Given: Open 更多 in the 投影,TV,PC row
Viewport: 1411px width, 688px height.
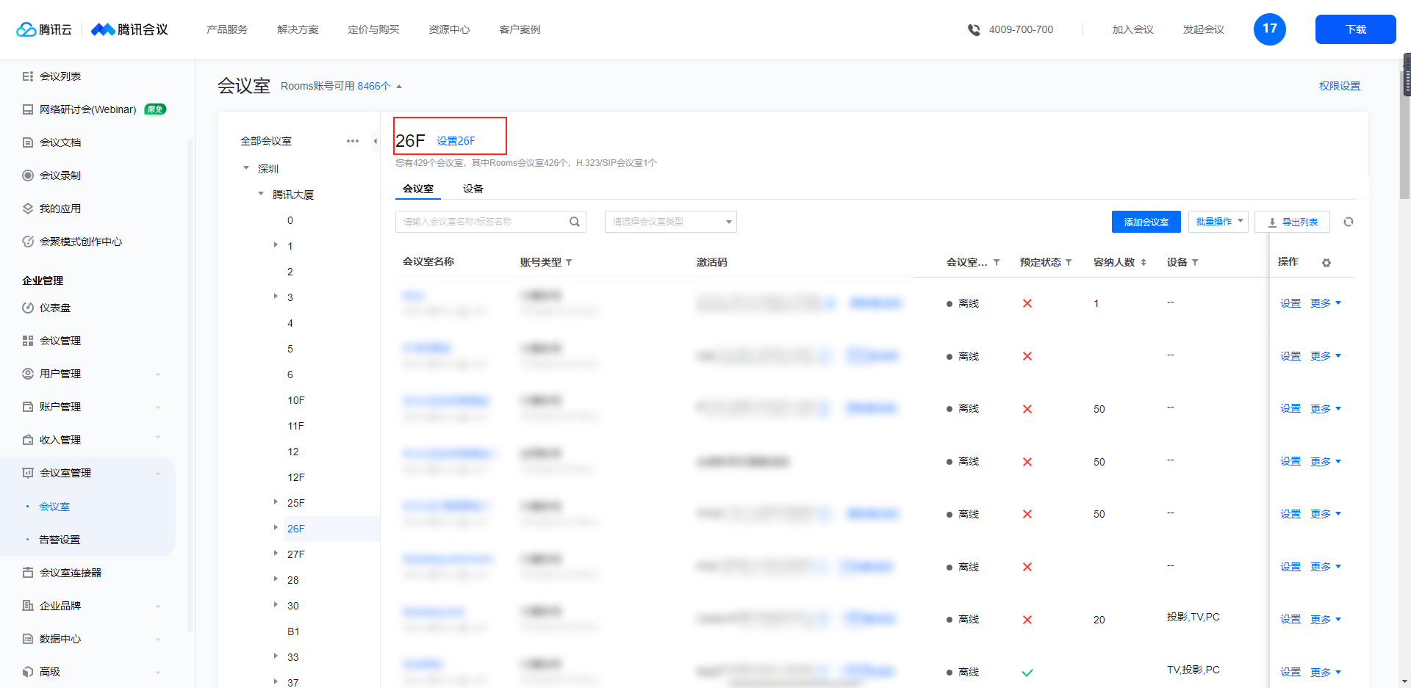Looking at the screenshot, I should 1326,620.
